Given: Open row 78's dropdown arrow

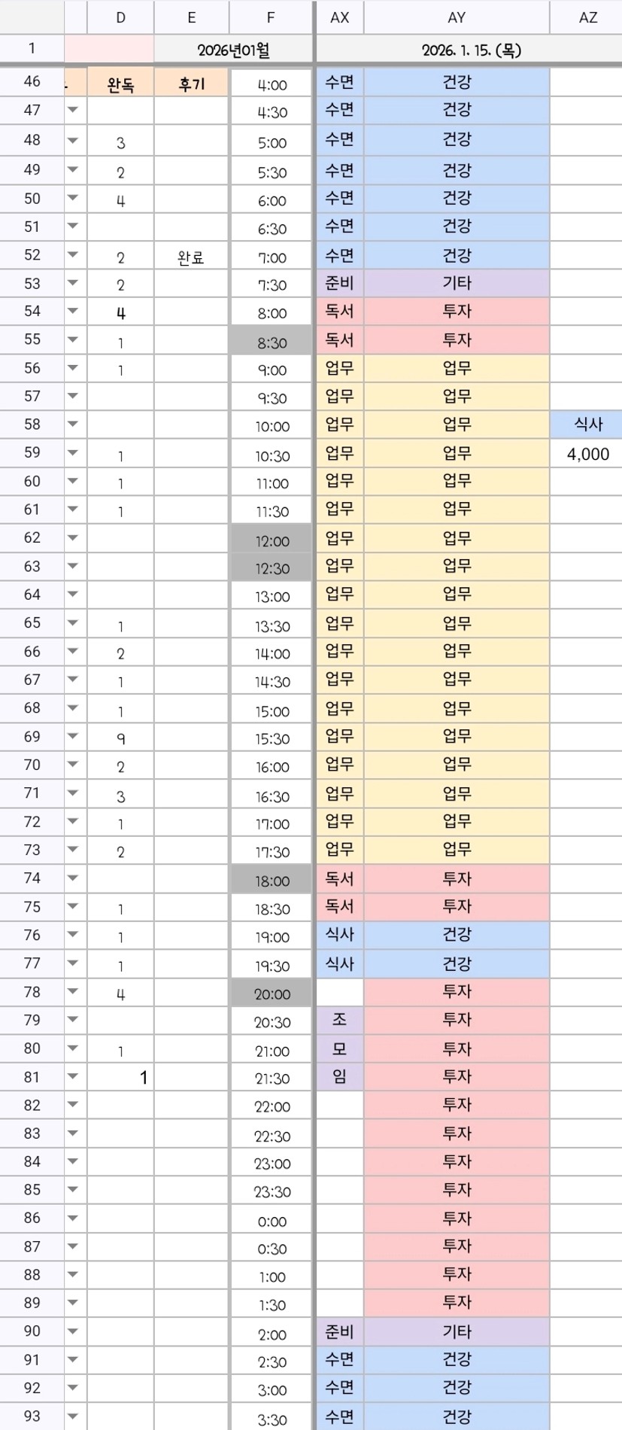Looking at the screenshot, I should (x=73, y=991).
